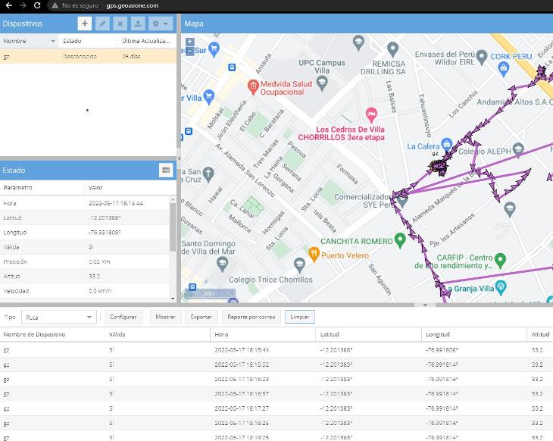Viewport: 553px width, 441px height.
Task: Click the CANCHITA ROMERO green marker
Action: [399, 240]
